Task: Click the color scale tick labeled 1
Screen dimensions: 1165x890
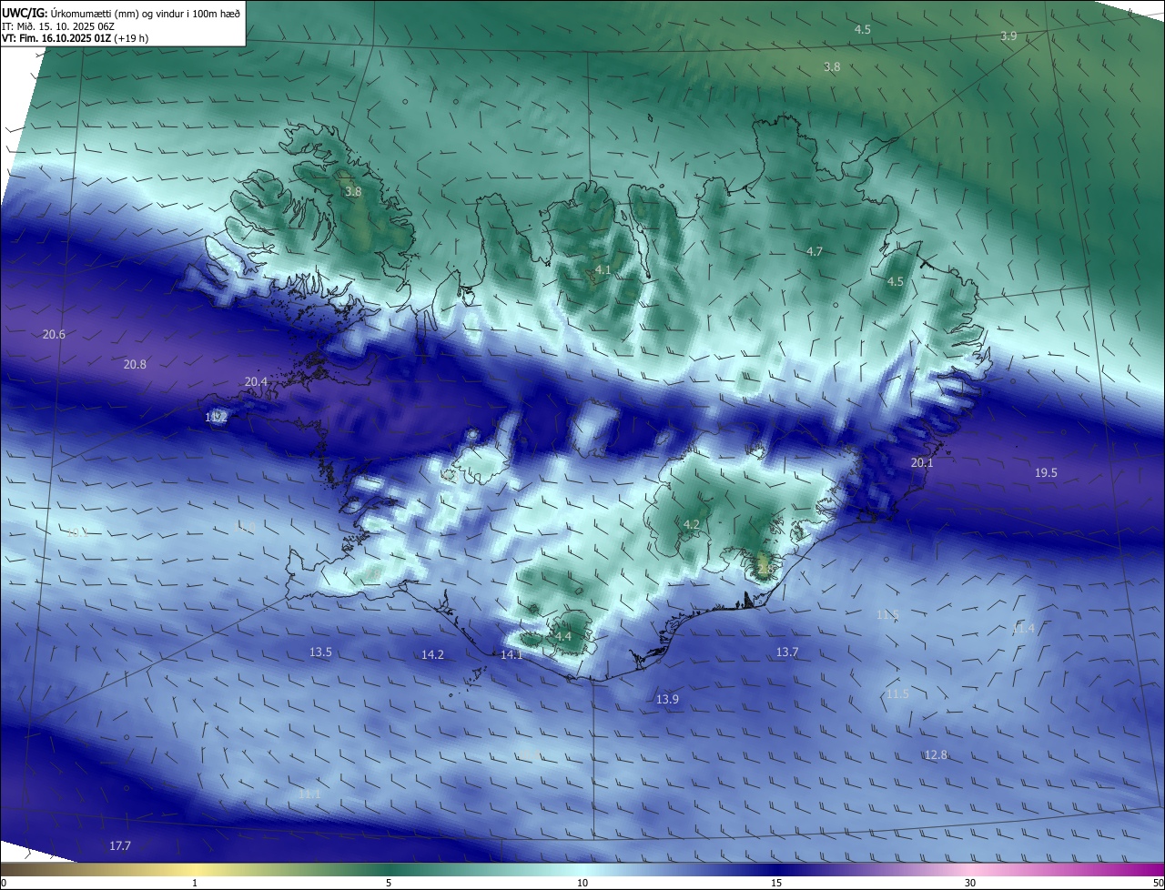Action: (195, 883)
